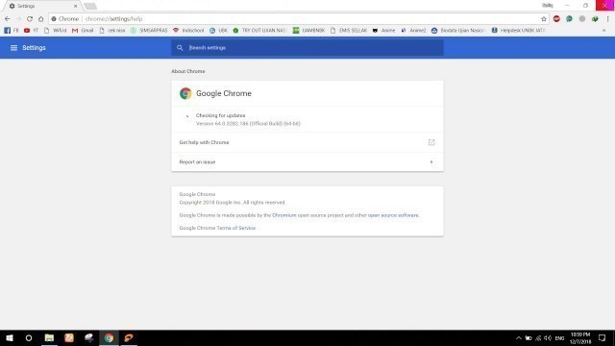Open the network status icon

point(538,338)
